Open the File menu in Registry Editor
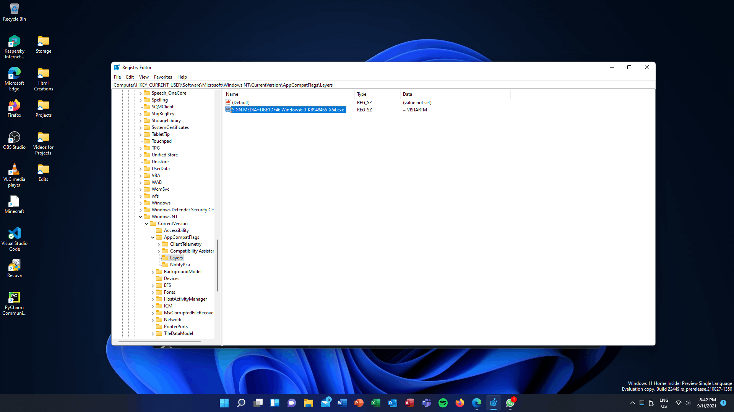Screen dimensions: 734x412 pos(117,77)
